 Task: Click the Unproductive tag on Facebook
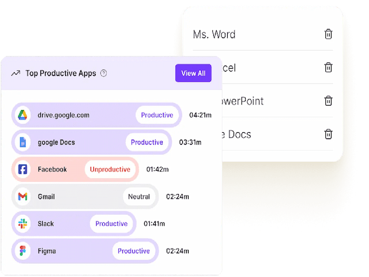pyautogui.click(x=111, y=170)
